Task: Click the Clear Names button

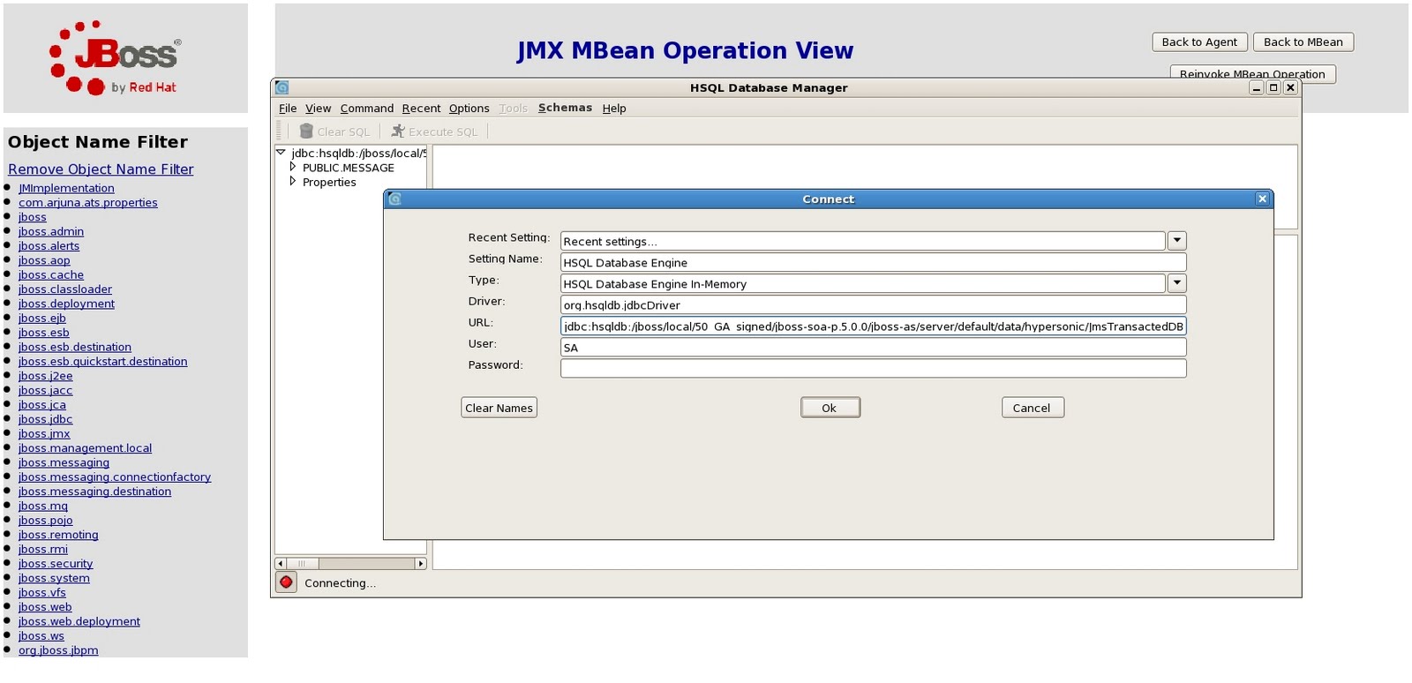Action: click(499, 408)
